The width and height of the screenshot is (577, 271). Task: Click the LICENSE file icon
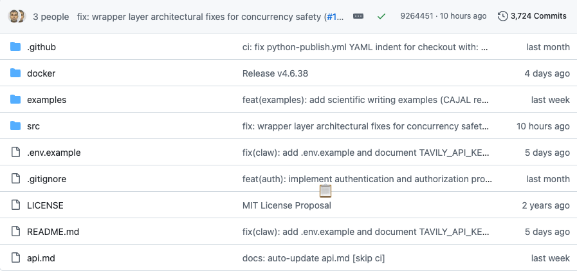[15, 205]
